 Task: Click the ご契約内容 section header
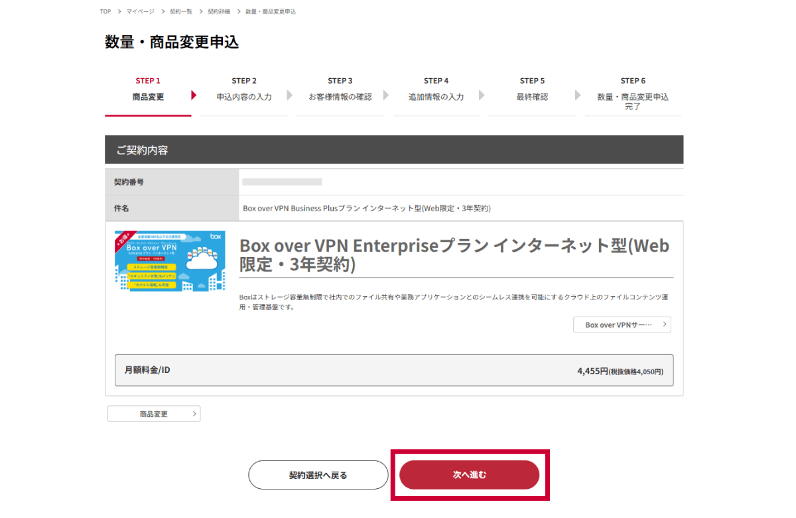tap(394, 150)
